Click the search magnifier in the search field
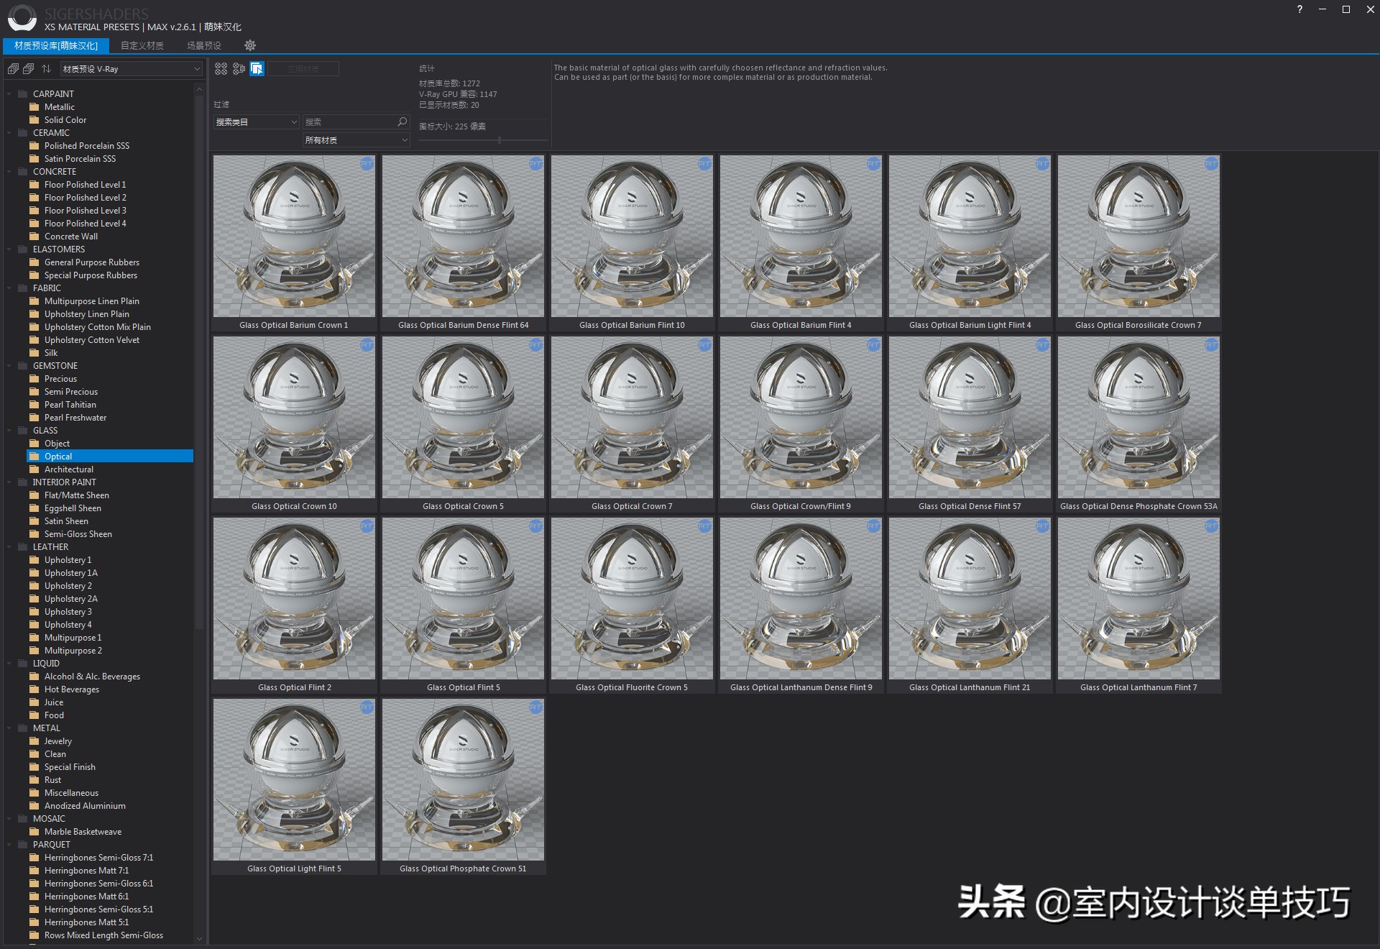This screenshot has width=1380, height=949. click(x=401, y=122)
